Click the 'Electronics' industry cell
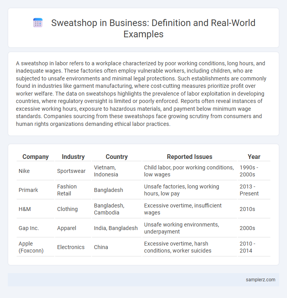The image size is (287, 298). tap(73, 247)
